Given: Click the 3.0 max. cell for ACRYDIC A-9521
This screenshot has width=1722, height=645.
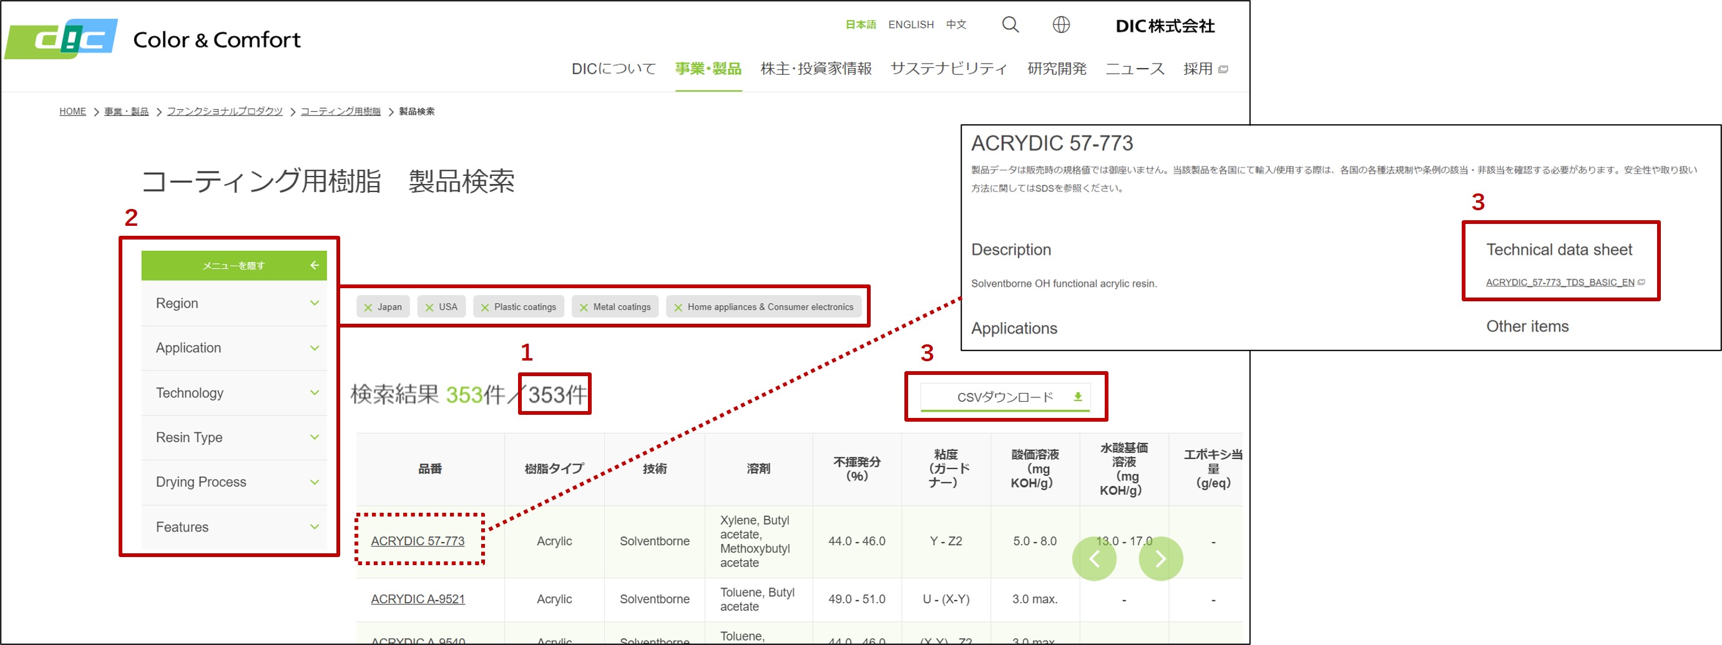Looking at the screenshot, I should tap(1035, 599).
